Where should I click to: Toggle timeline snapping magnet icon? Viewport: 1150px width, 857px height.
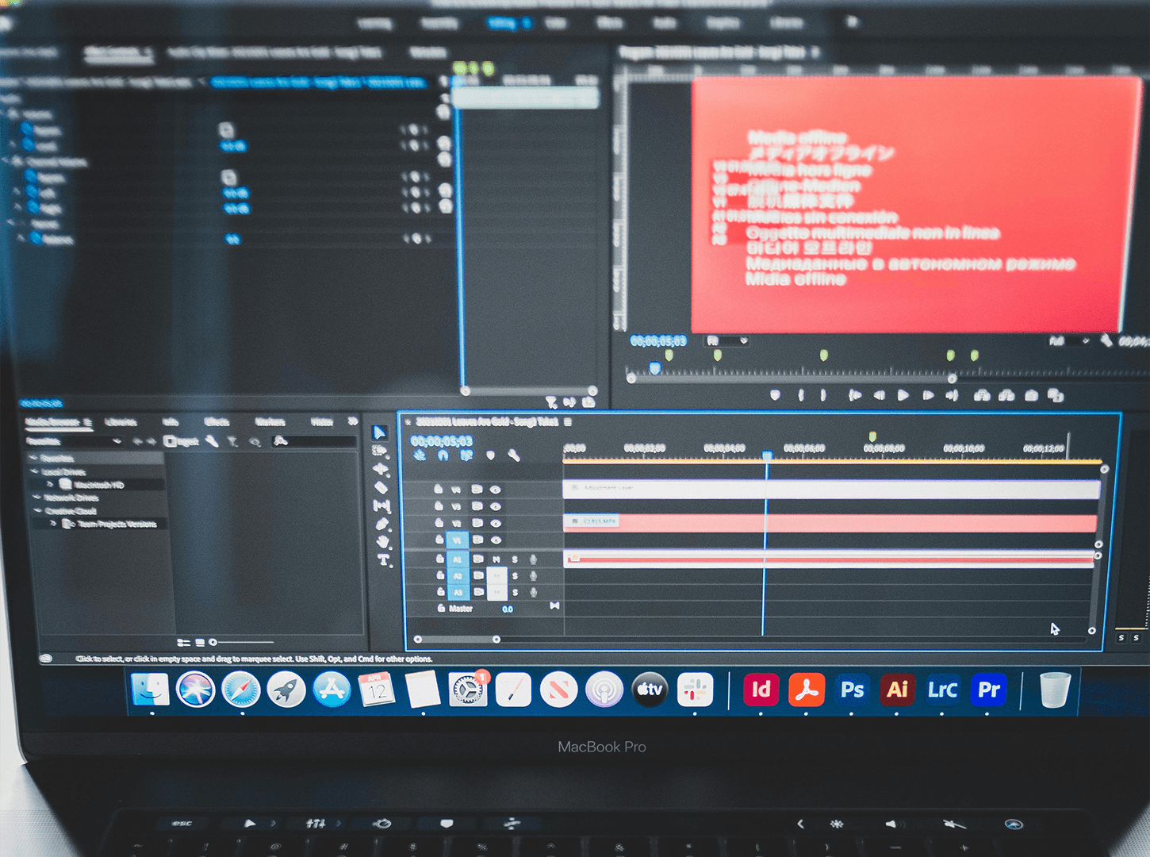tap(443, 455)
